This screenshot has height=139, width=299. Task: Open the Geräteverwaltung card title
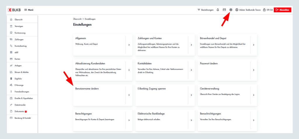[210, 89]
